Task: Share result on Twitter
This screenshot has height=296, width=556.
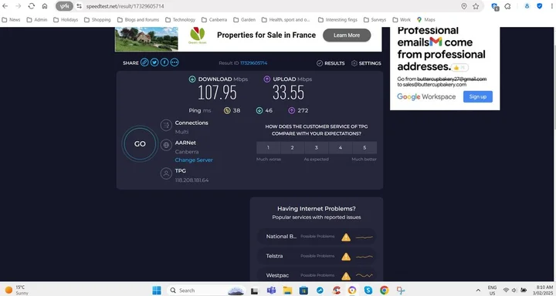Action: 154,62
